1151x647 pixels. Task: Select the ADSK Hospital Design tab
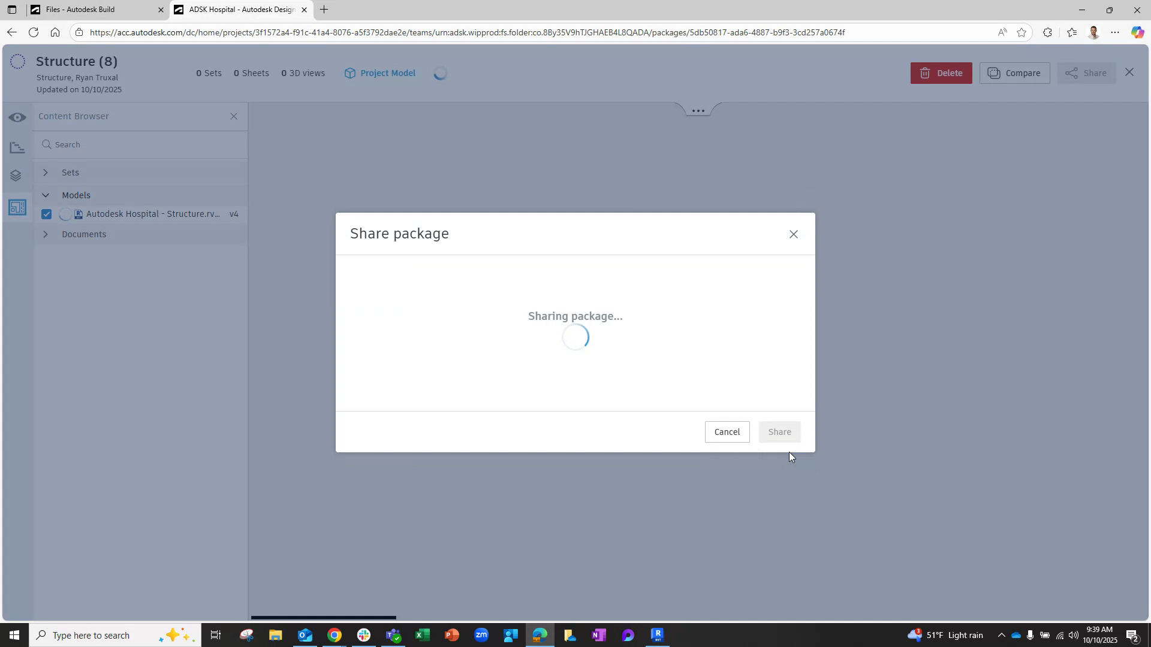click(x=237, y=10)
